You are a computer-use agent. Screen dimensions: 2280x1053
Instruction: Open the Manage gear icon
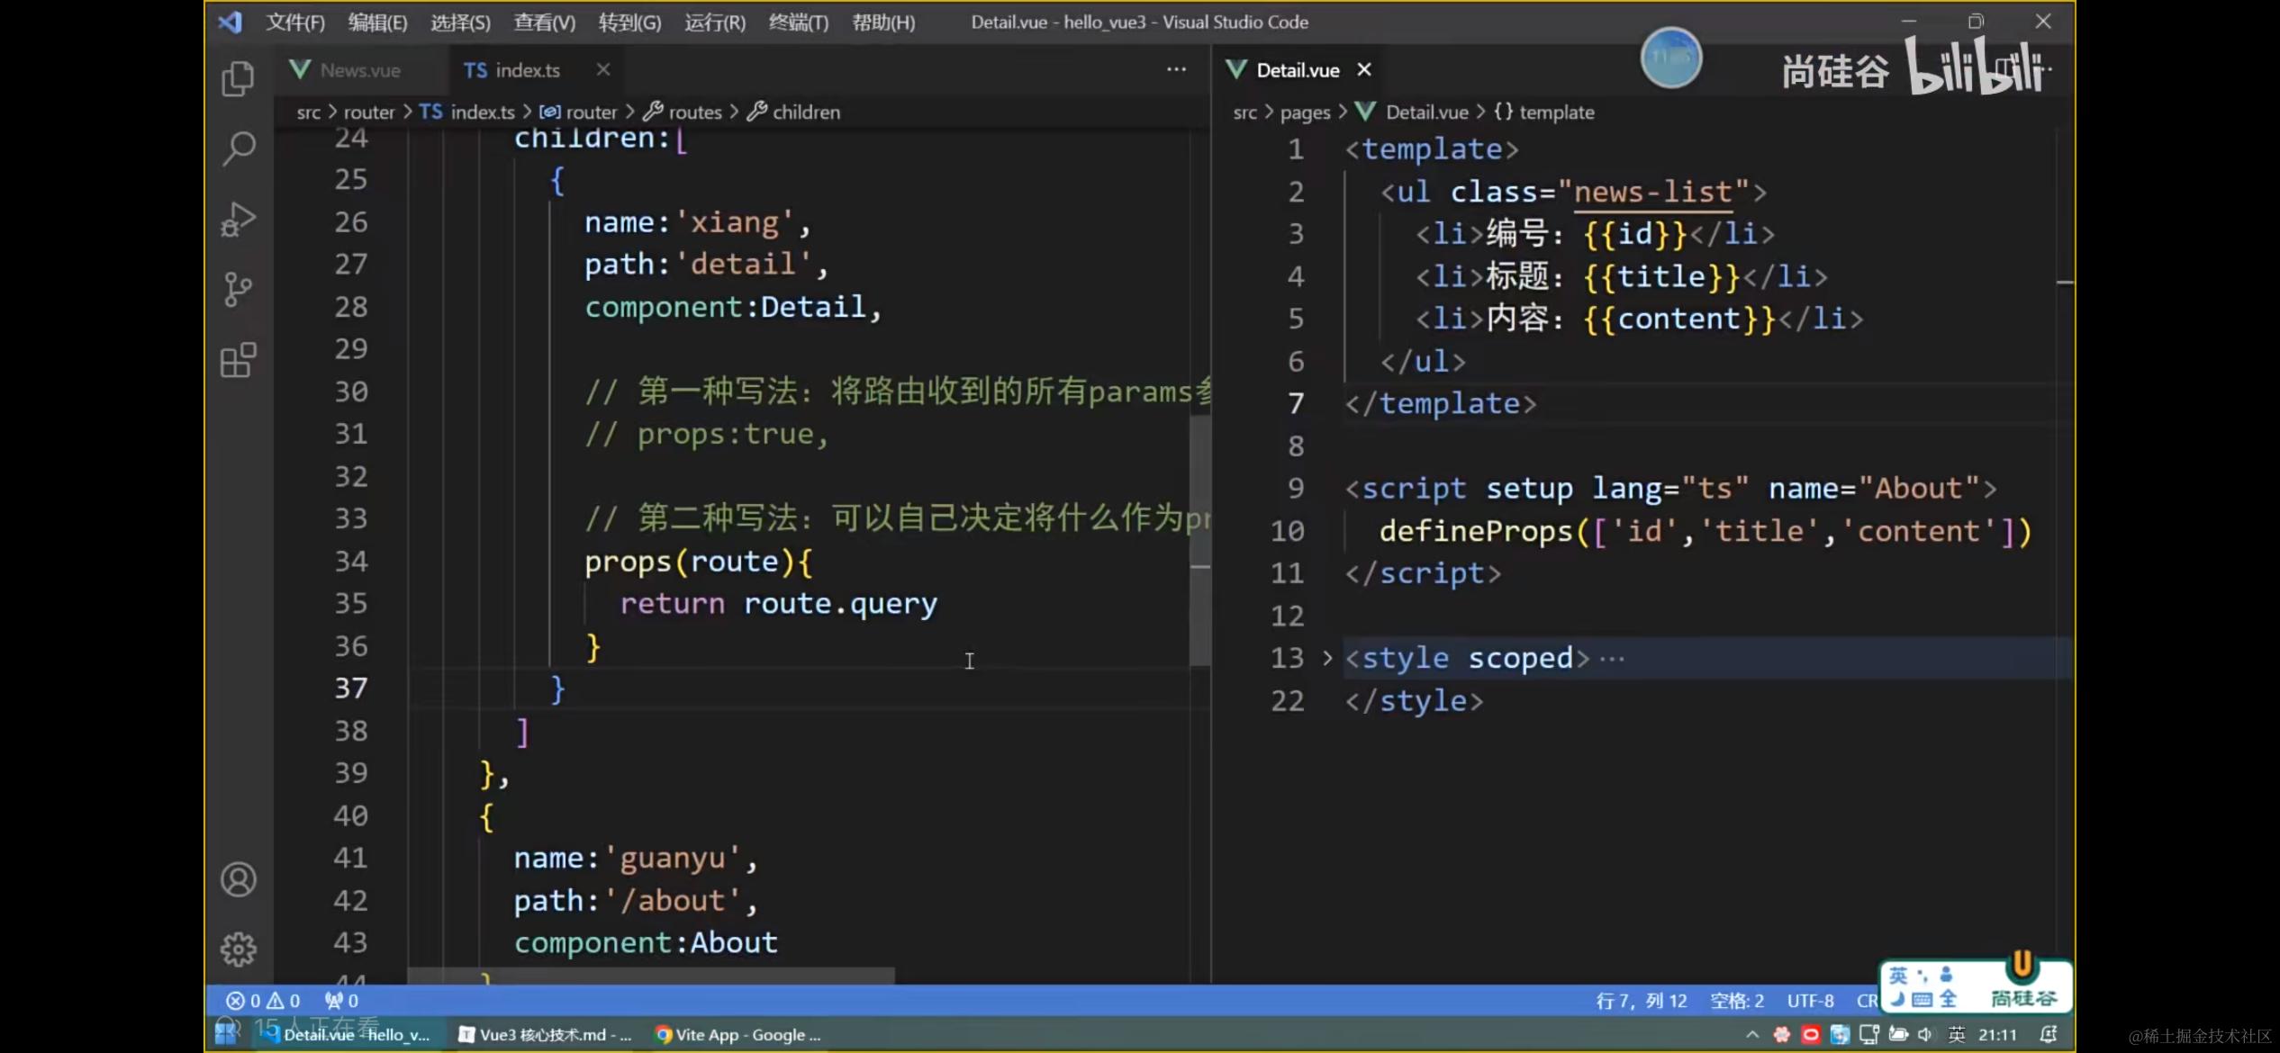coord(238,949)
